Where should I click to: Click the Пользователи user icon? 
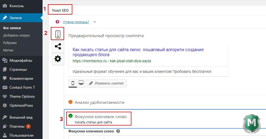point(5,135)
